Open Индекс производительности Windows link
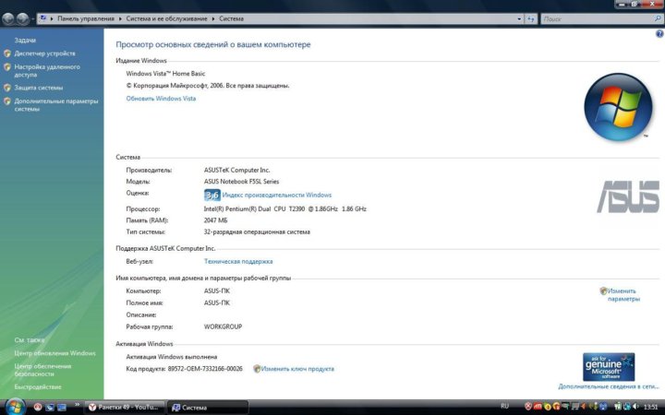Image resolution: width=665 pixels, height=415 pixels. (276, 195)
